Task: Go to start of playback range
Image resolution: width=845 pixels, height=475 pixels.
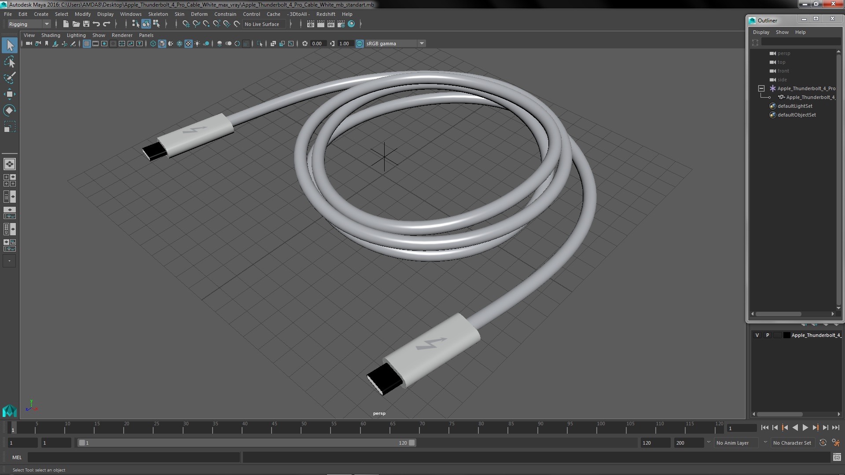Action: coord(764,427)
